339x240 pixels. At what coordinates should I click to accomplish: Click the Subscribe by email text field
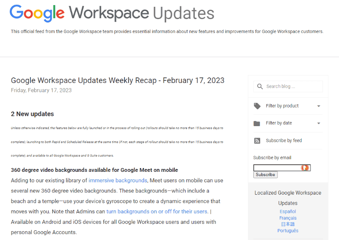point(282,168)
